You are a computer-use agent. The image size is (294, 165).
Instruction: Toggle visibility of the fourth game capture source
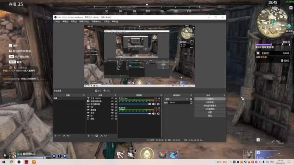112,107
